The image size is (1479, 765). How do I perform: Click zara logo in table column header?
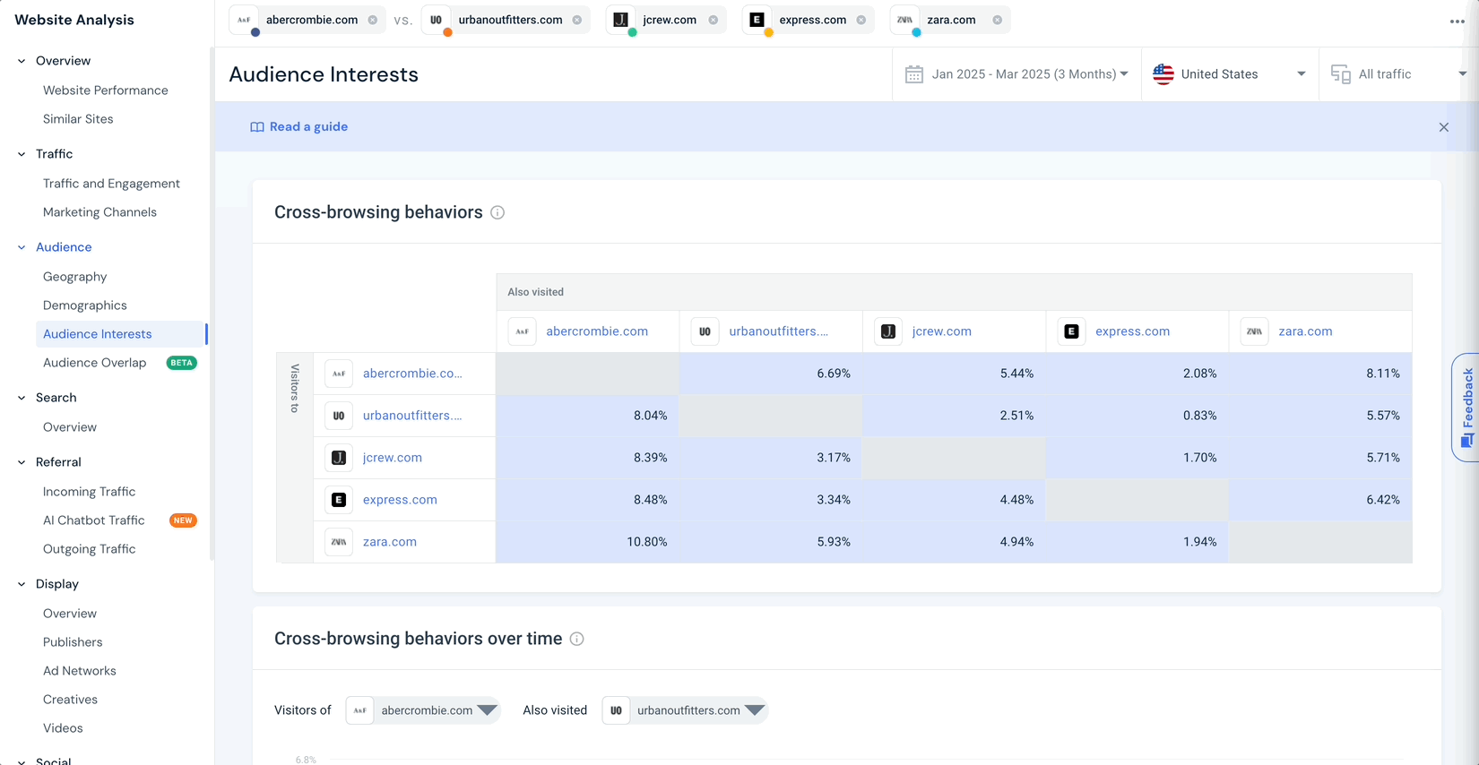pyautogui.click(x=1254, y=331)
